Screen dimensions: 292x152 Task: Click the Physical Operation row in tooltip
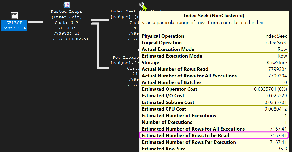coord(214,36)
